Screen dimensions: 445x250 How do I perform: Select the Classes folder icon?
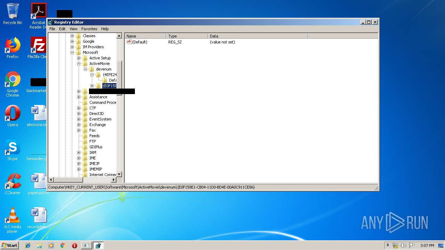click(78, 36)
